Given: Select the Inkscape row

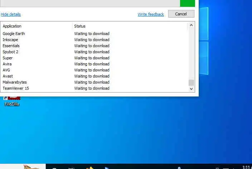Looking at the screenshot, I should tap(94, 40).
